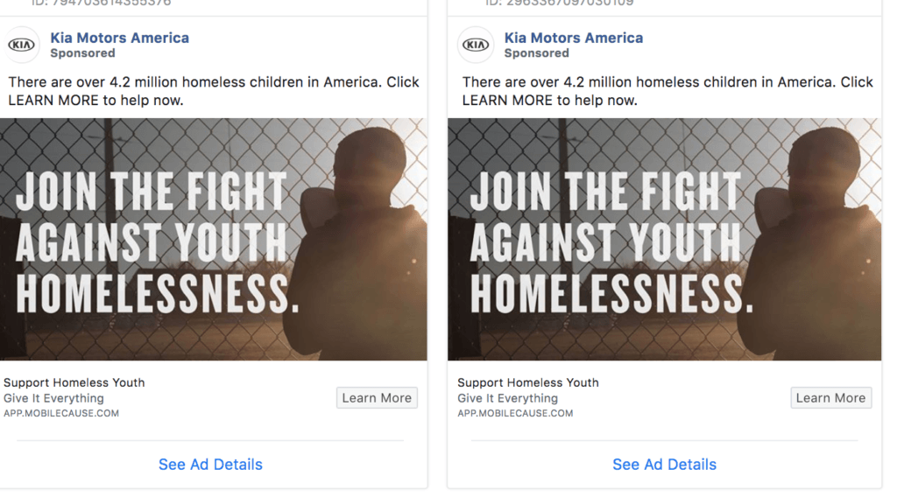The height and width of the screenshot is (497, 897).
Task: Open See Ad Details for the right ad
Action: (664, 465)
